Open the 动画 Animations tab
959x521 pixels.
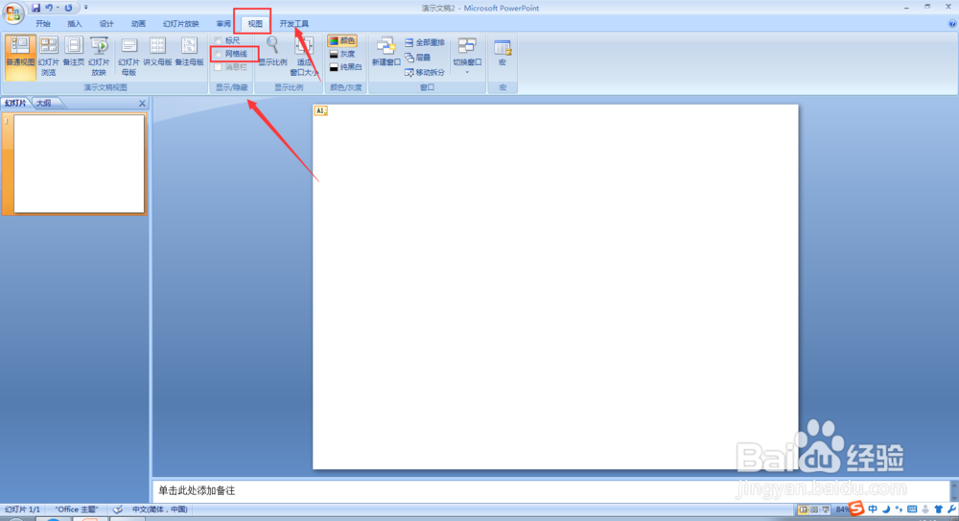[x=138, y=24]
